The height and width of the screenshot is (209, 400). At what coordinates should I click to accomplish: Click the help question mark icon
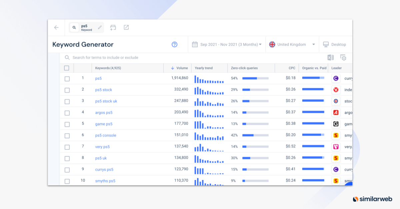click(174, 44)
